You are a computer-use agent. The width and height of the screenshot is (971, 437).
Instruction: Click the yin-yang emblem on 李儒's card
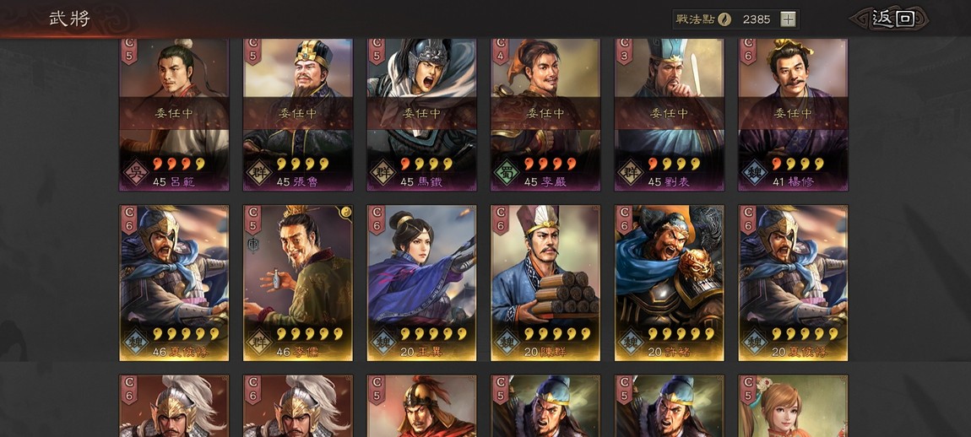point(345,212)
